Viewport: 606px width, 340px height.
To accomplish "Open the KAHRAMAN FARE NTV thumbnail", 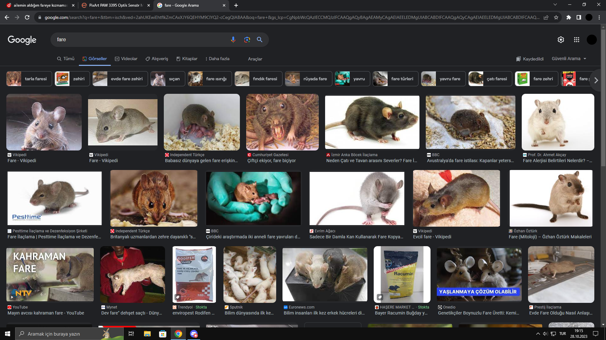I will click(x=50, y=275).
